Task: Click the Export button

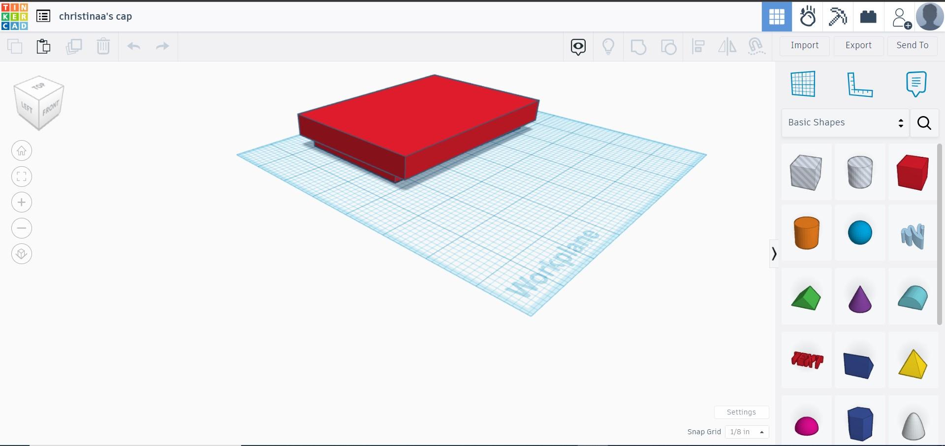Action: point(858,46)
